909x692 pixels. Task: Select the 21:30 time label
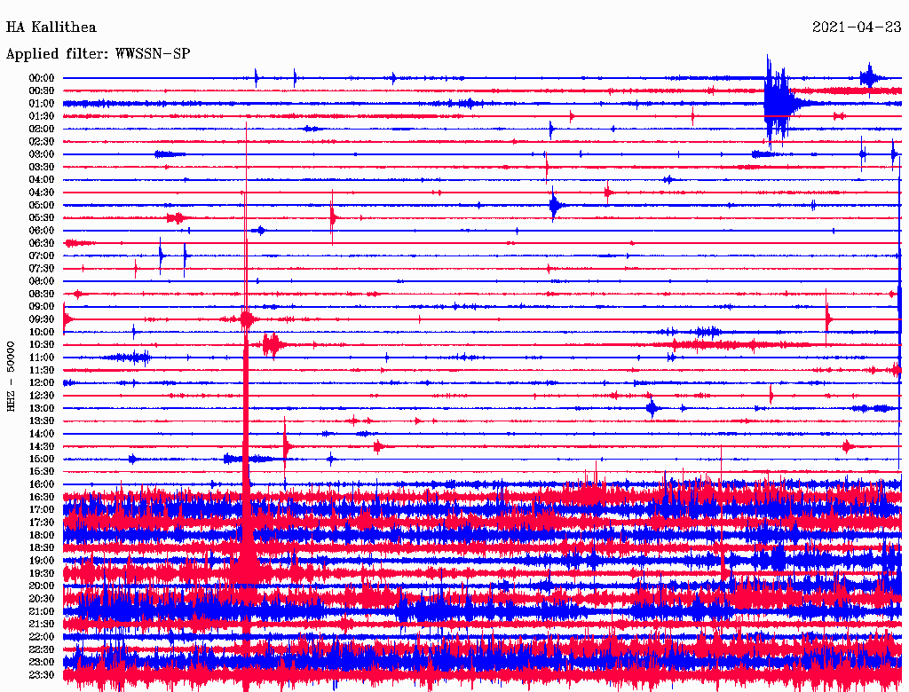[x=42, y=625]
